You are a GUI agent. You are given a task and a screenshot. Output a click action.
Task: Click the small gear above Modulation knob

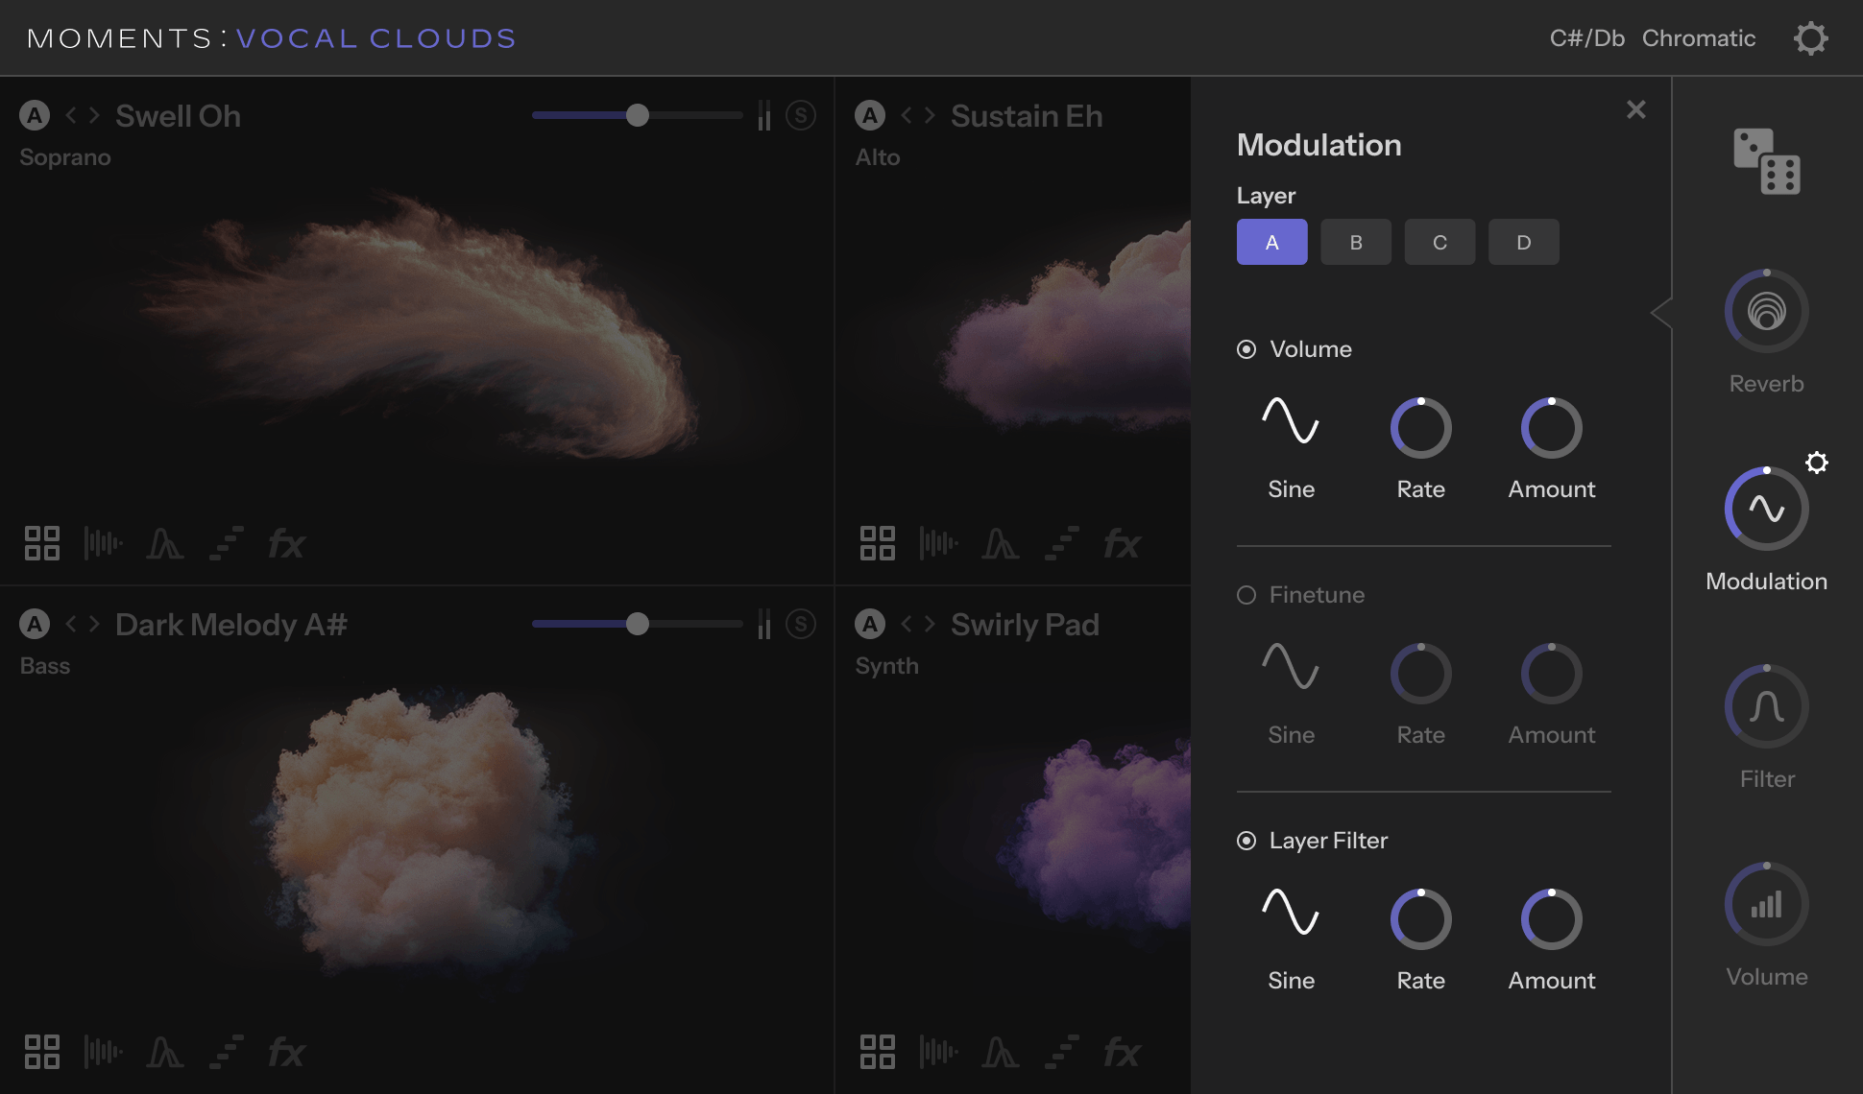1816,463
